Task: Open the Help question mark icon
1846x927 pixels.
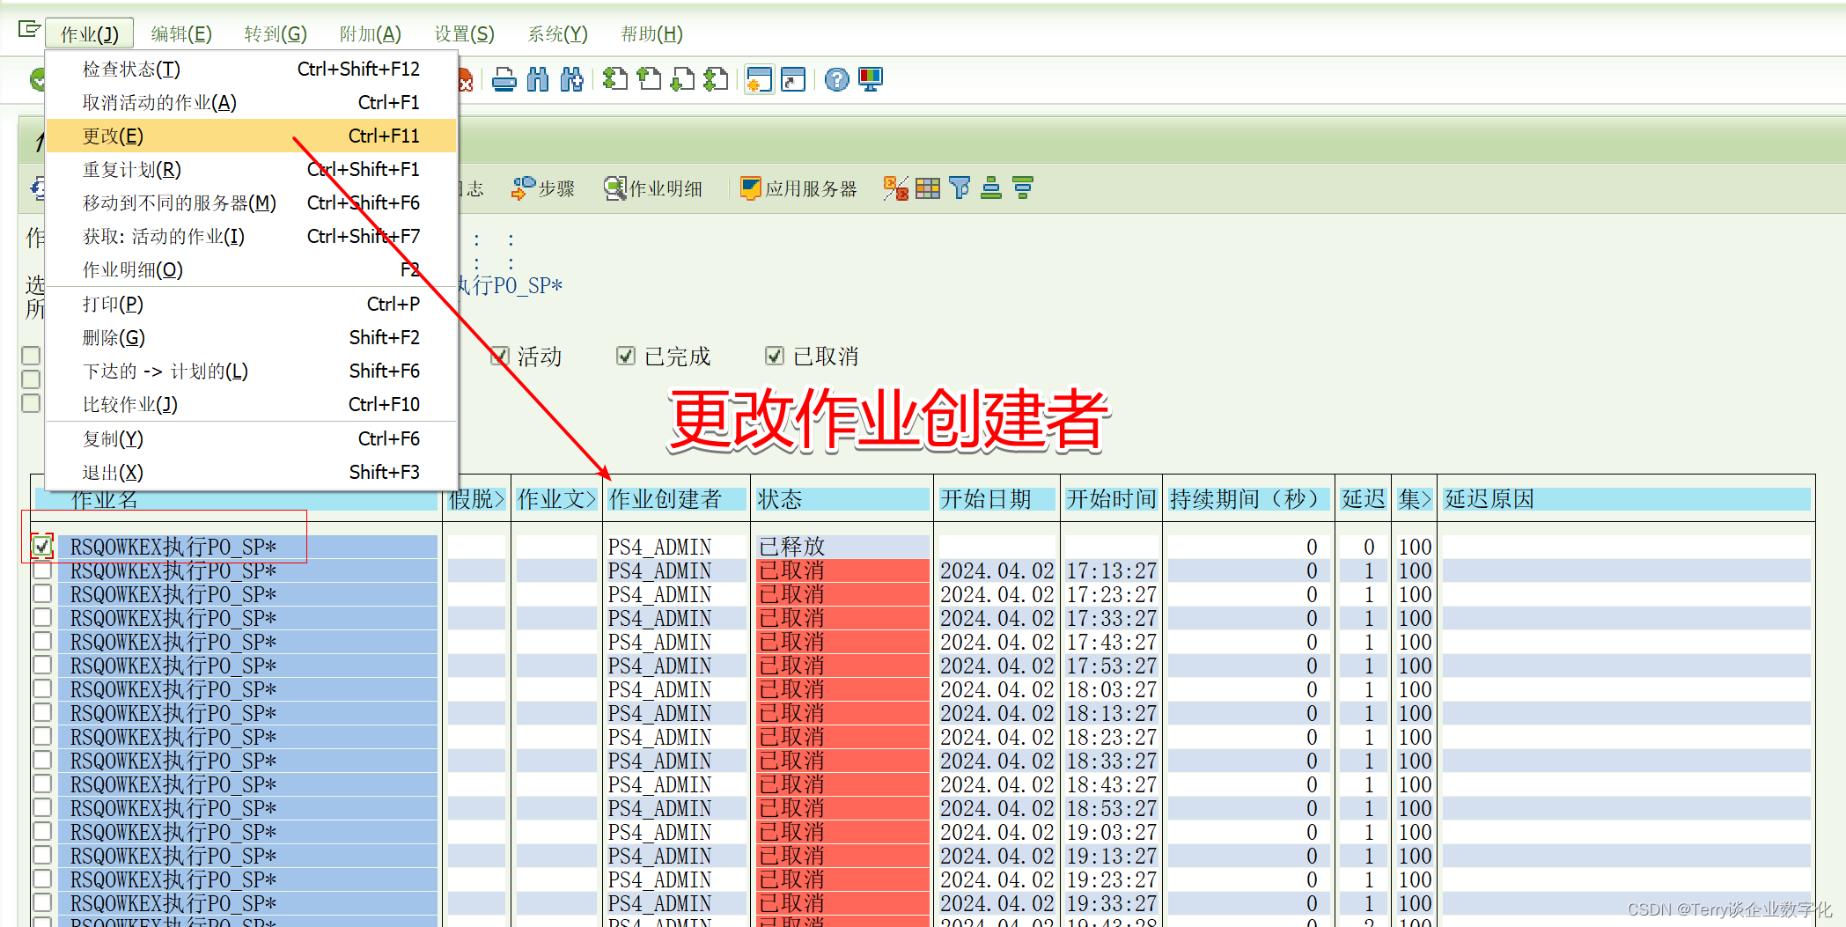Action: (835, 79)
